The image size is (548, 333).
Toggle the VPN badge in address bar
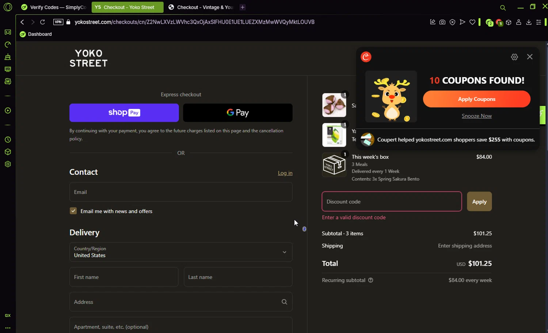[58, 22]
